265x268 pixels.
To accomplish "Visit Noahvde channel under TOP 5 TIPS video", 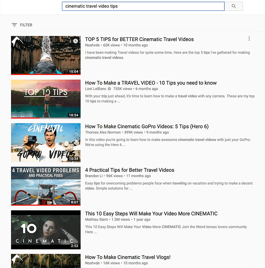I will 93,45.
